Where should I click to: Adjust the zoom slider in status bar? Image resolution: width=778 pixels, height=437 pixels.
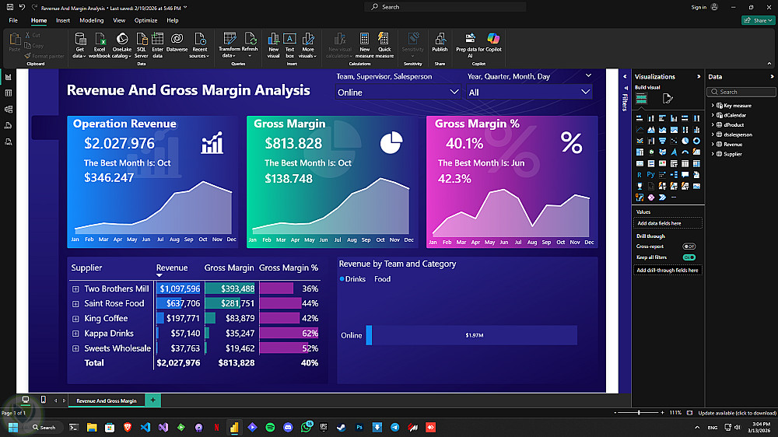tap(639, 413)
